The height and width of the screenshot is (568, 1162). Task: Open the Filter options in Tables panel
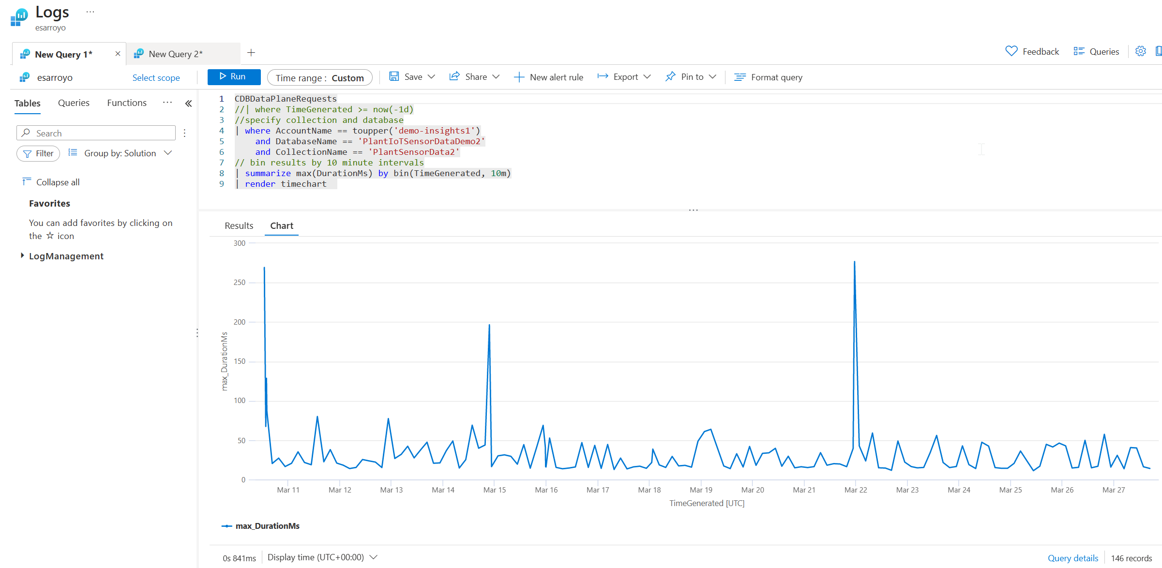coord(38,153)
